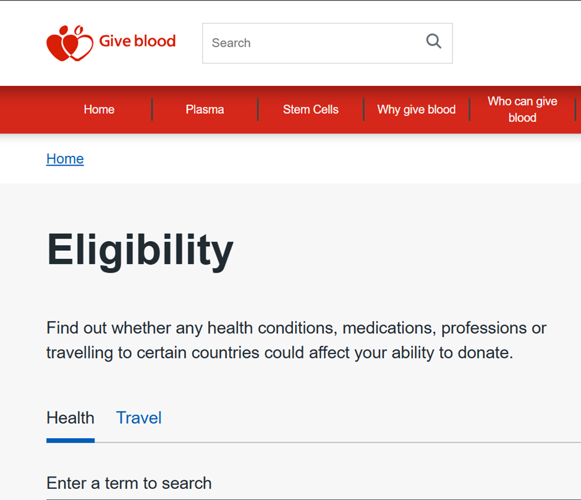This screenshot has width=581, height=500.
Task: Click the Eligibility page heading
Action: [140, 250]
